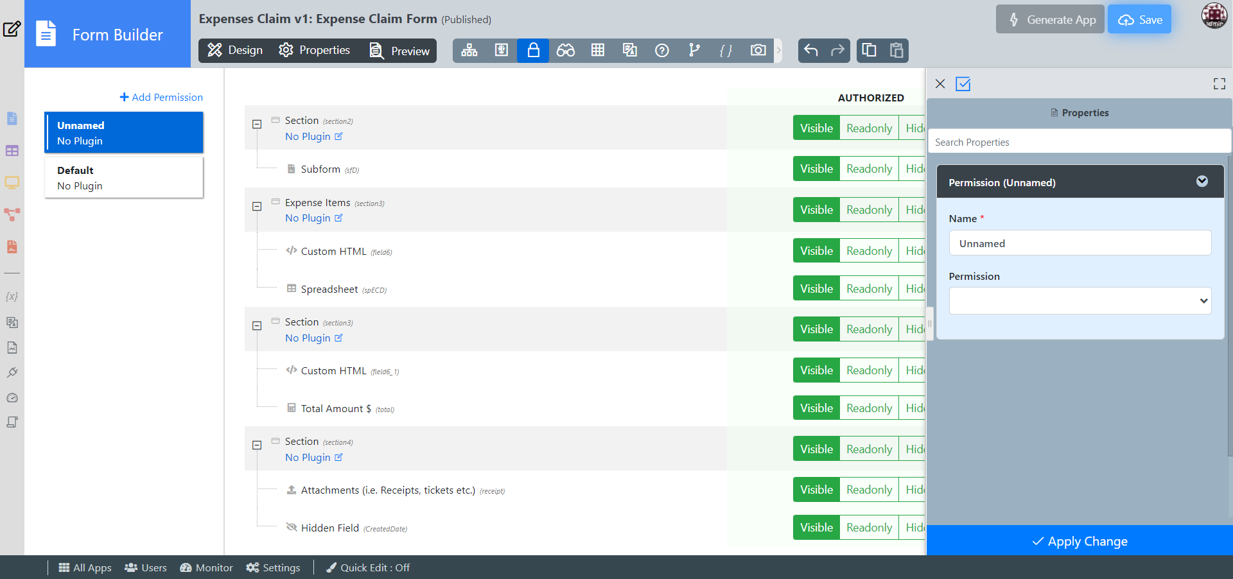The height and width of the screenshot is (579, 1233).
Task: Open the question mark help tool
Action: click(662, 51)
